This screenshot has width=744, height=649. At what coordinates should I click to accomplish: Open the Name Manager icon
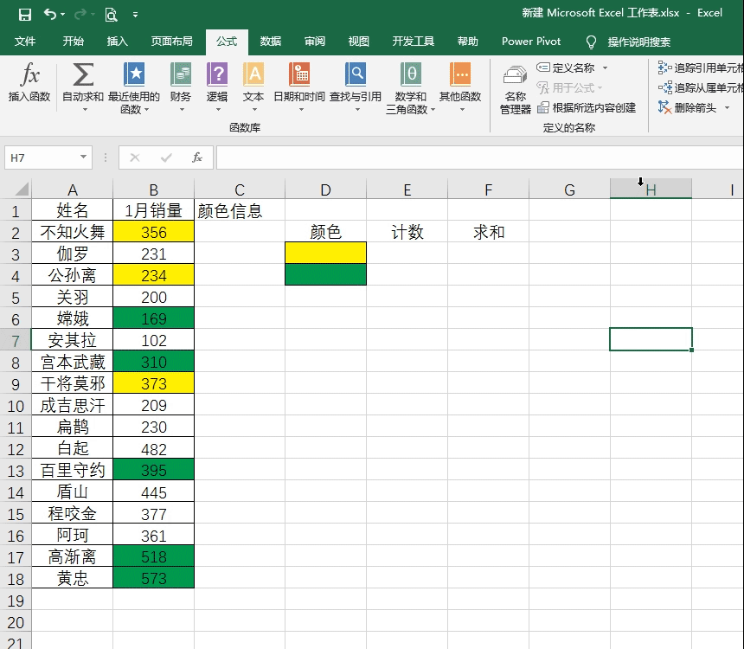(516, 76)
